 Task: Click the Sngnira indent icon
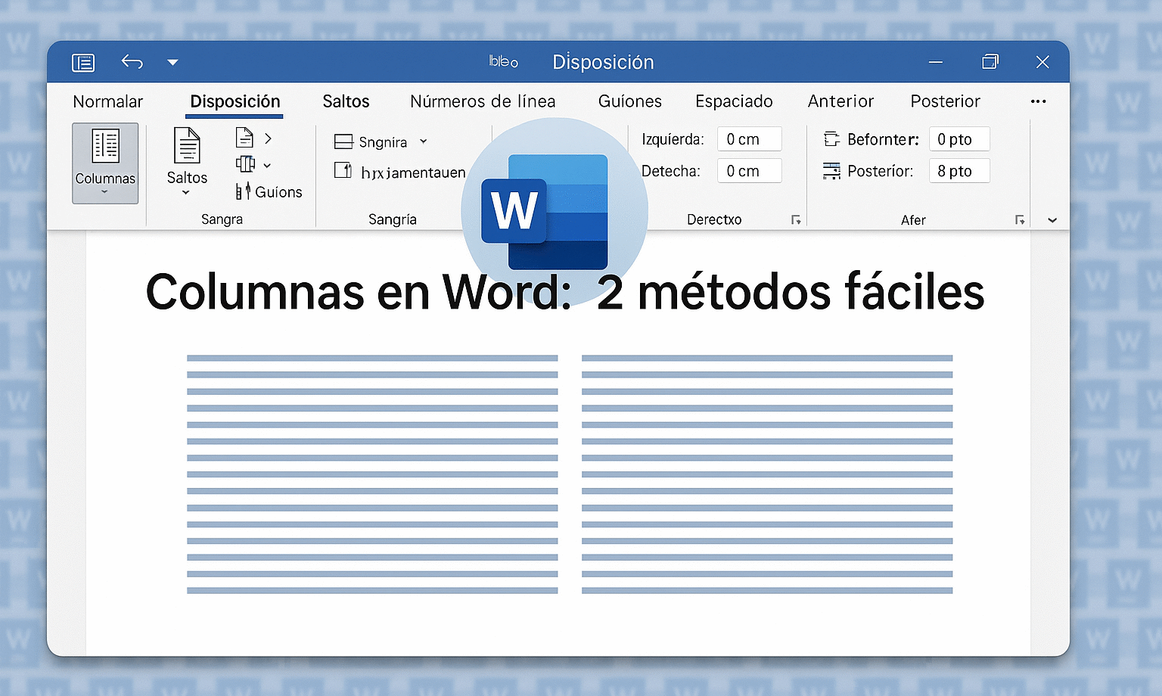[x=344, y=141]
